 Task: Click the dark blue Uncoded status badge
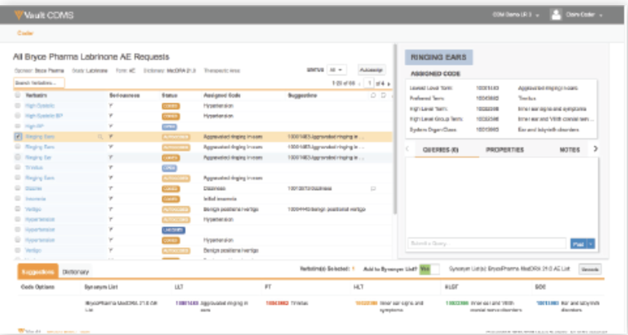pyautogui.click(x=174, y=230)
